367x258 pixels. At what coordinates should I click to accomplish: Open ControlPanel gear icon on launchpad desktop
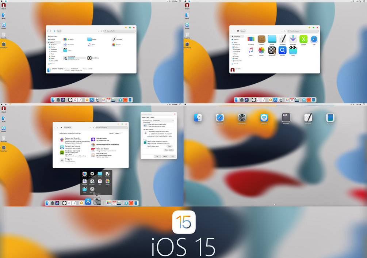pyautogui.click(x=242, y=118)
